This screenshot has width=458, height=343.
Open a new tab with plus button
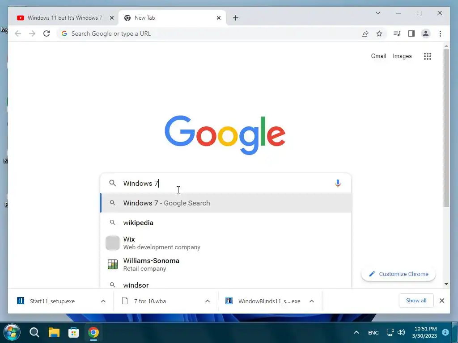point(236,18)
